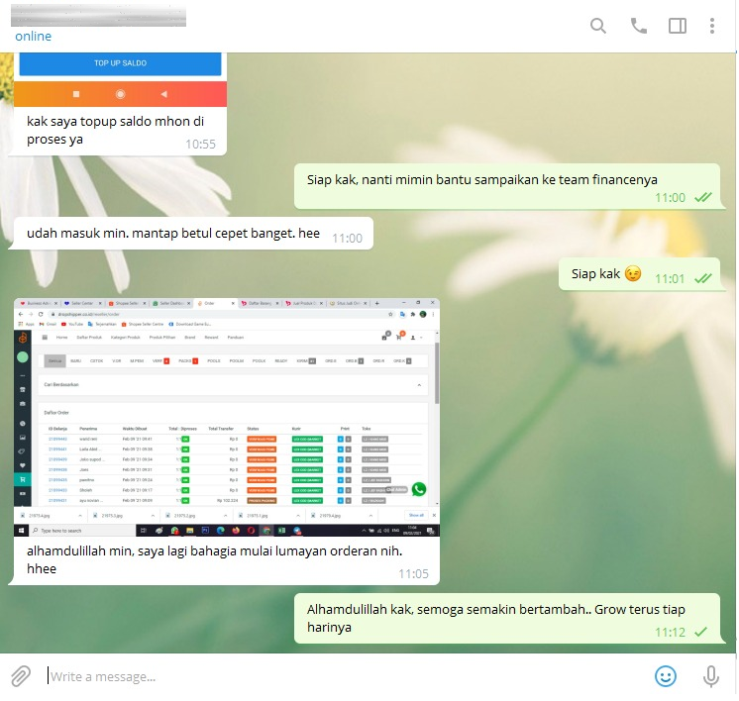This screenshot has width=739, height=701.
Task: Open the order dashboard screenshot image
Action: point(227,417)
